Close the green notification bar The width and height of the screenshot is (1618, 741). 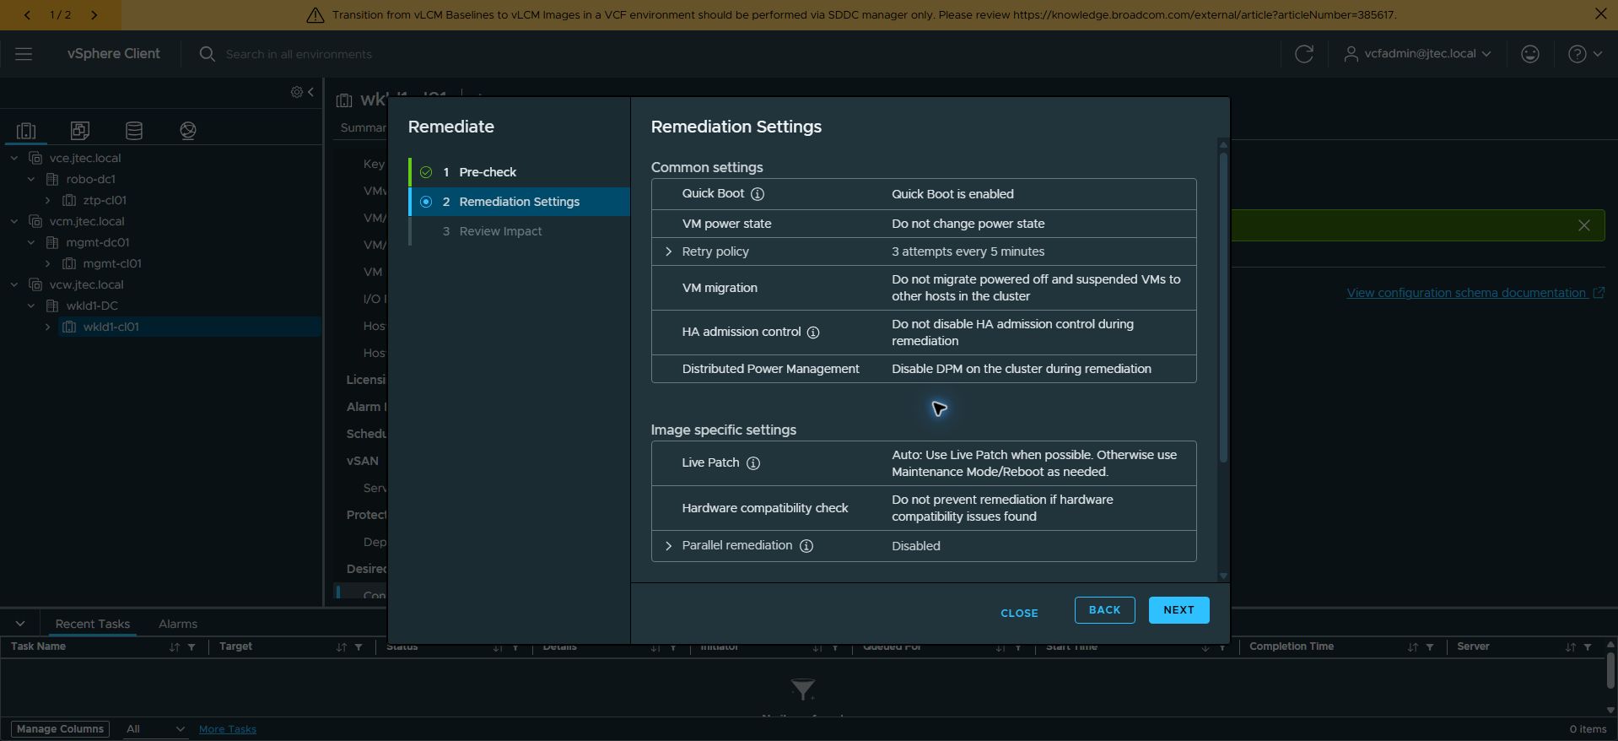tap(1584, 225)
